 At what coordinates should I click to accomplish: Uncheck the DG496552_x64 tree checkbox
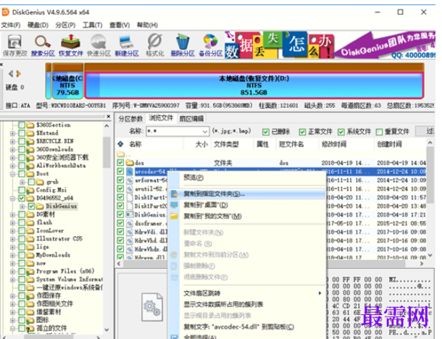click(x=22, y=198)
